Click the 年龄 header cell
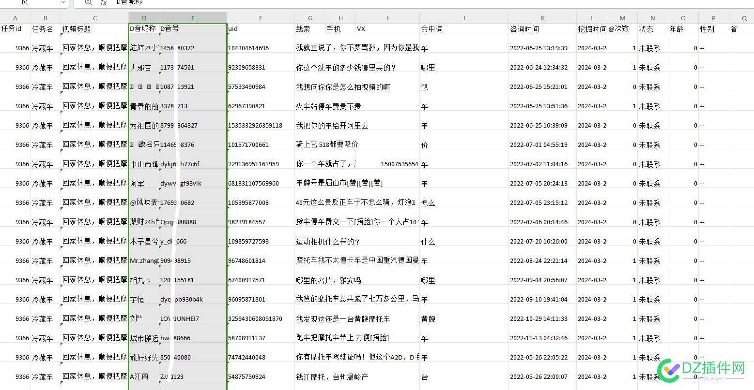This screenshot has height=390, width=754. coord(683,29)
